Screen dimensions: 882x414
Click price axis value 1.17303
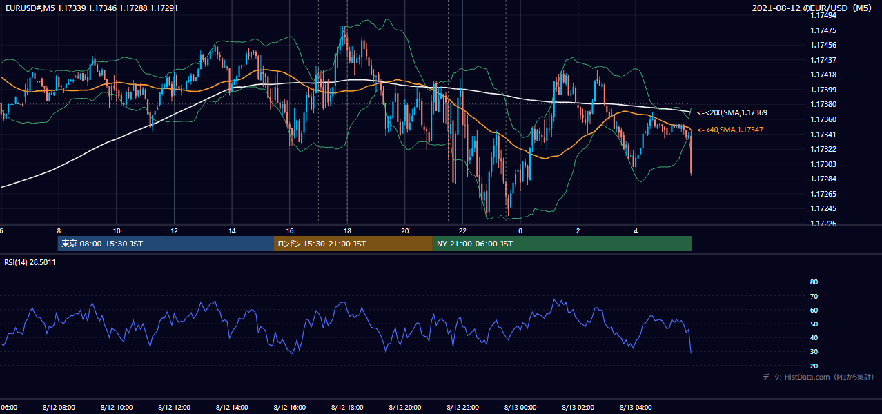coord(823,164)
